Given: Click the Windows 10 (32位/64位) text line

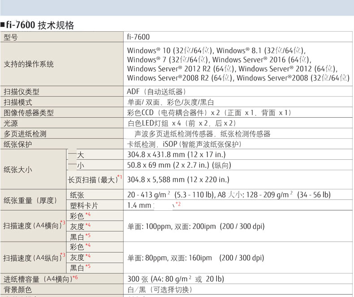Looking at the screenshot, I should tap(169, 51).
